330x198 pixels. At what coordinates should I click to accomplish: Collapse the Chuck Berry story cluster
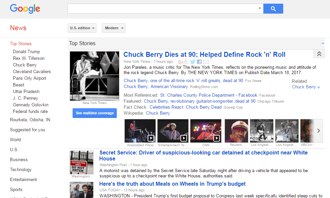pos(319,53)
